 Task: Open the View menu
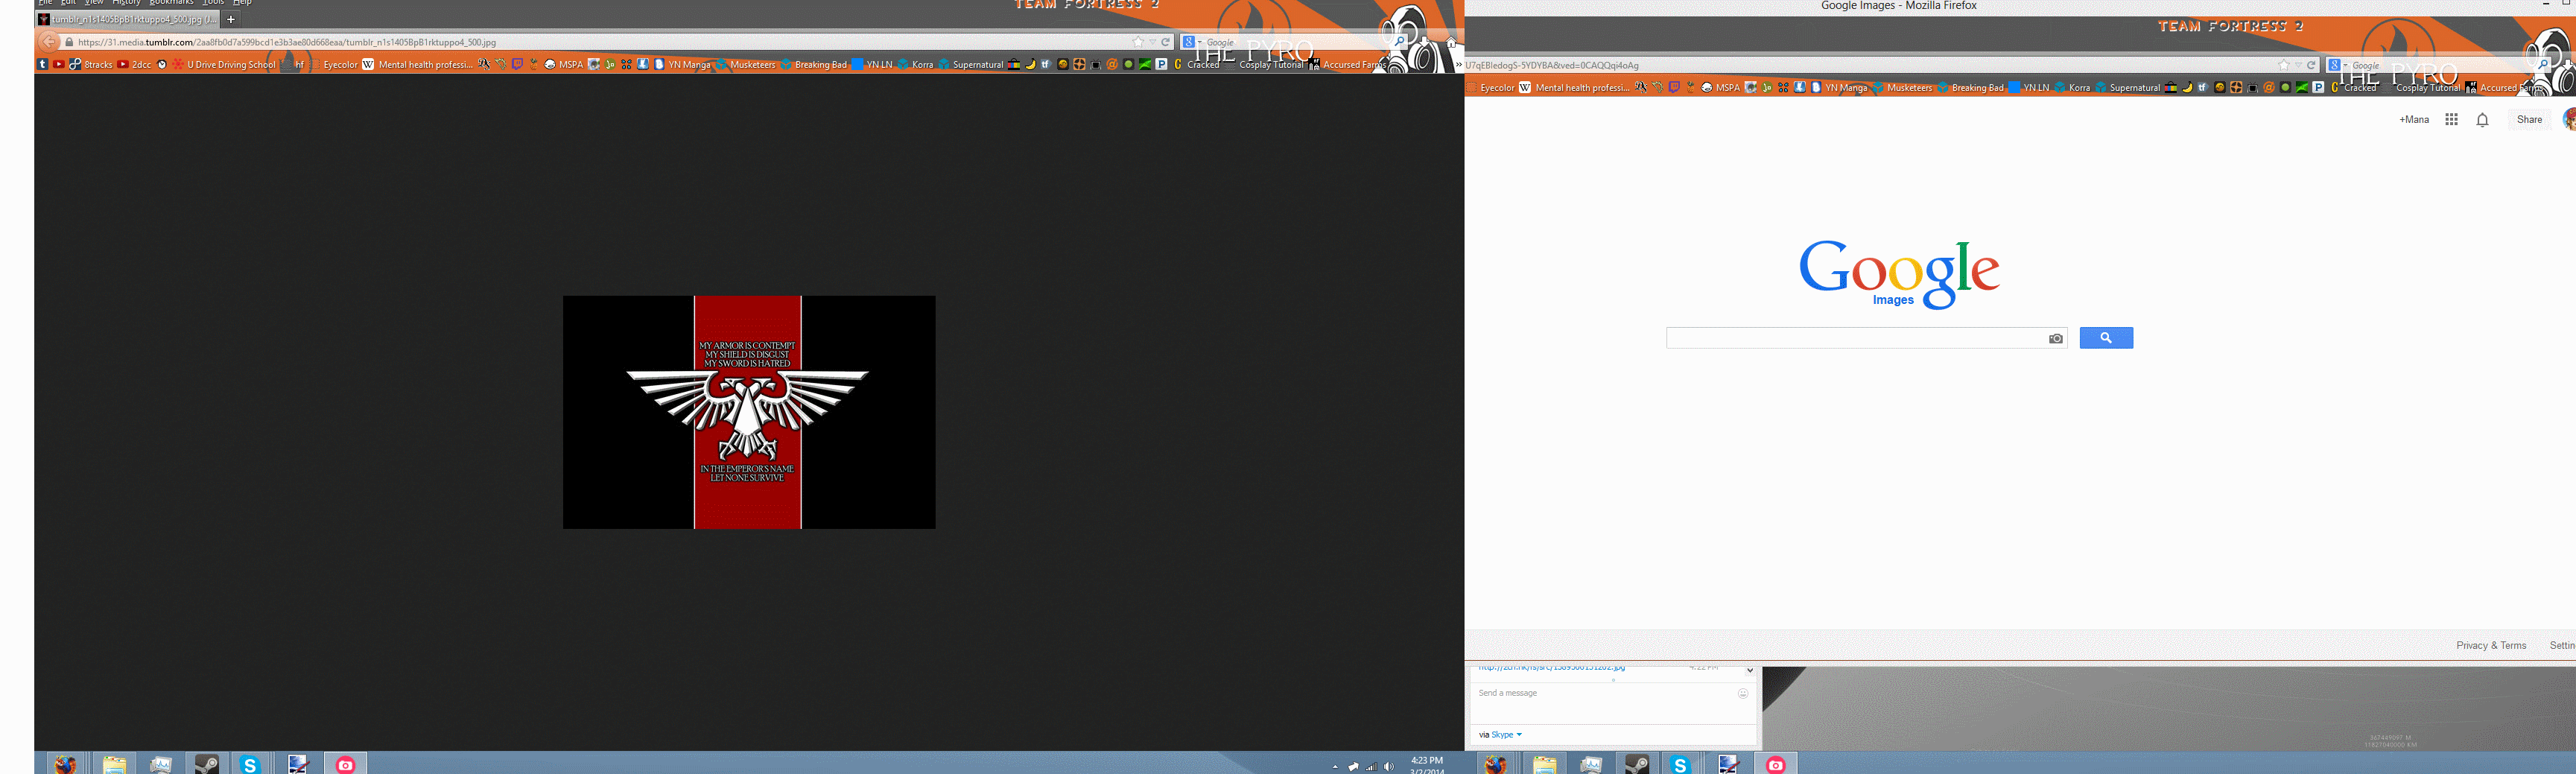coord(94,3)
